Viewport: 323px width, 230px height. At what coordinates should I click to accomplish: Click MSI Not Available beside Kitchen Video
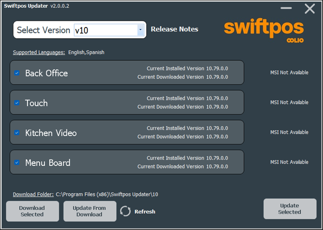[289, 132]
